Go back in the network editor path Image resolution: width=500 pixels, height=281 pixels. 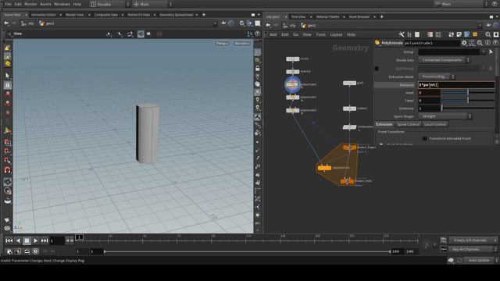[268, 25]
